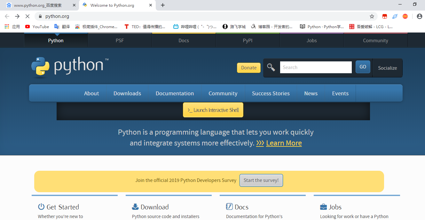Open the TED bookmark
This screenshot has width=425, height=220.
click(x=145, y=27)
